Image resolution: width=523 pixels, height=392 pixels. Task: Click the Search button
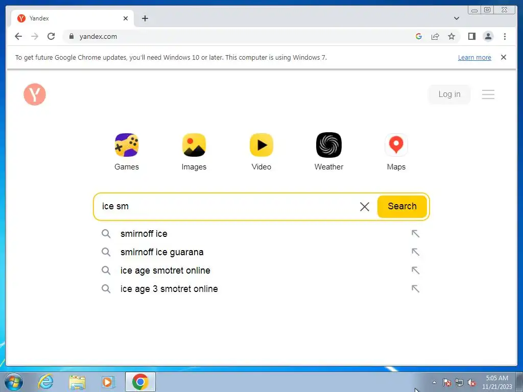pyautogui.click(x=402, y=206)
